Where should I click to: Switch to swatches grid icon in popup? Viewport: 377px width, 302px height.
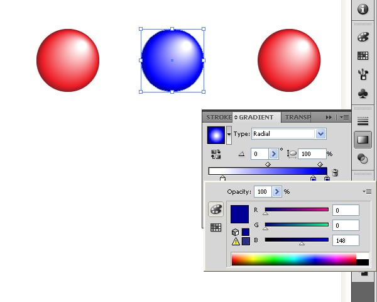coord(216,227)
